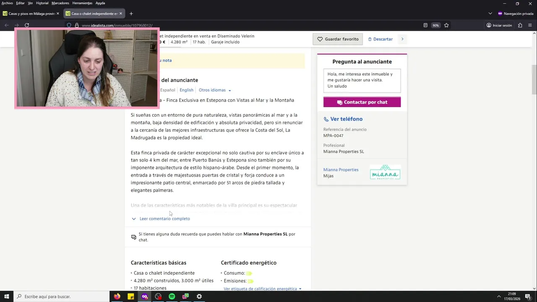Open the Herramientas menu
Image resolution: width=537 pixels, height=302 pixels.
[x=82, y=3]
